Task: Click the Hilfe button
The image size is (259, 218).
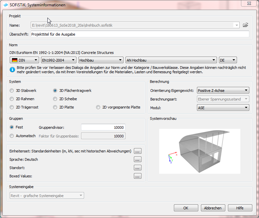Action: (x=240, y=208)
